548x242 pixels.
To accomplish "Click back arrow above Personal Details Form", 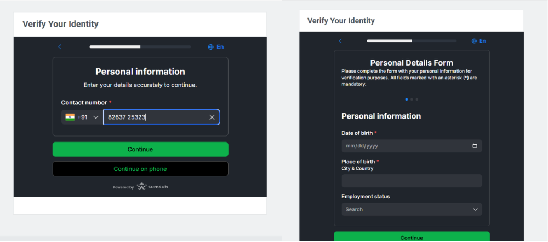I will click(340, 41).
